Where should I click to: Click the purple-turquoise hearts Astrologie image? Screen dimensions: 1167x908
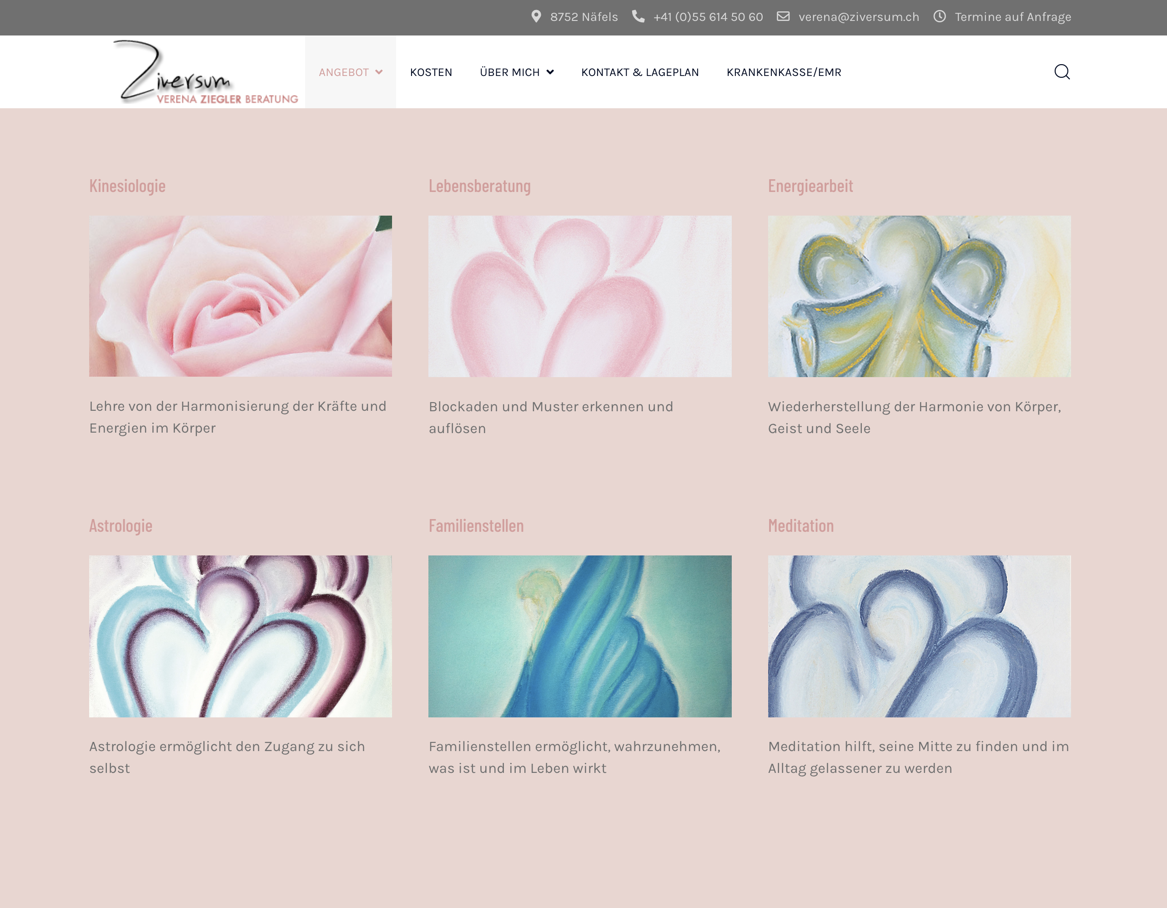(241, 636)
